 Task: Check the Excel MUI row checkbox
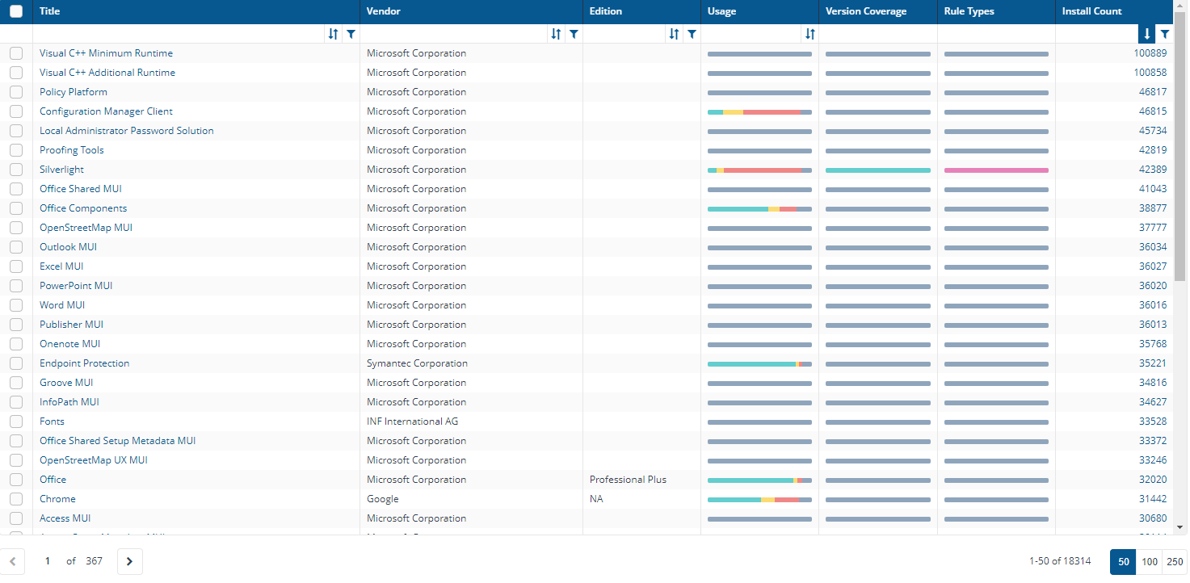(16, 266)
